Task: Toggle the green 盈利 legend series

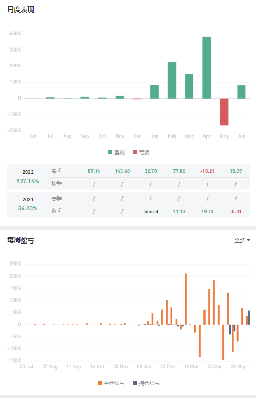Action: (x=116, y=152)
